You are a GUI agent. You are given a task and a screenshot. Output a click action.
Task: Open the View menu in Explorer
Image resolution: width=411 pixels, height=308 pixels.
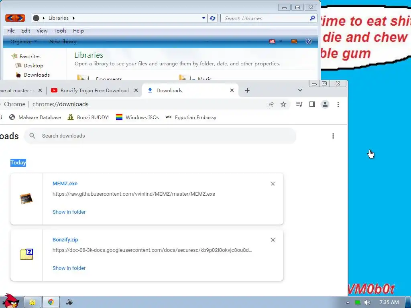point(42,30)
